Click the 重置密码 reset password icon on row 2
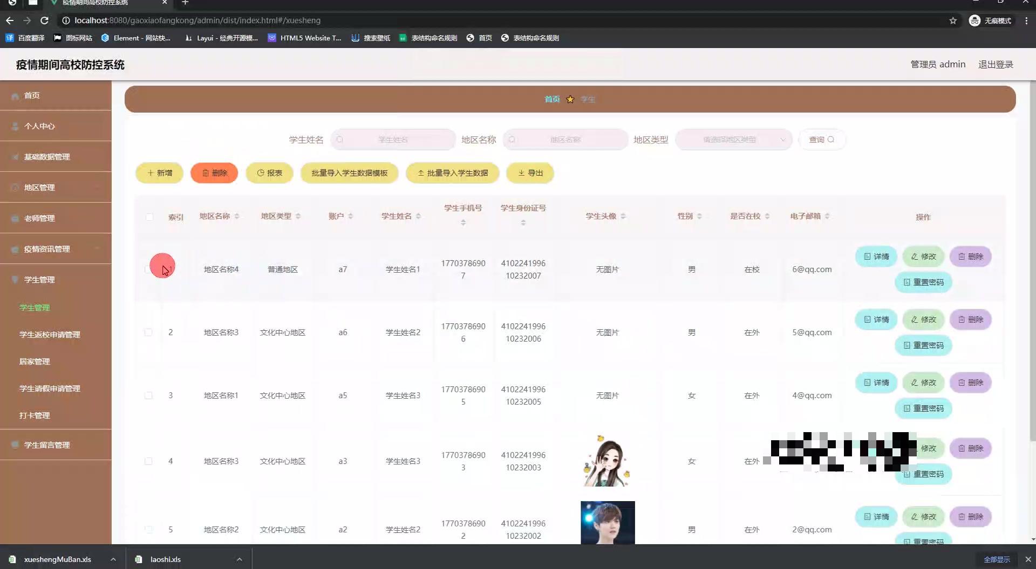This screenshot has height=569, width=1036. (907, 345)
